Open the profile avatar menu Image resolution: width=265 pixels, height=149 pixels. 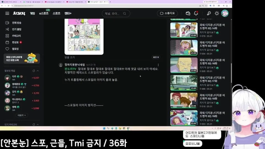[x=225, y=13]
